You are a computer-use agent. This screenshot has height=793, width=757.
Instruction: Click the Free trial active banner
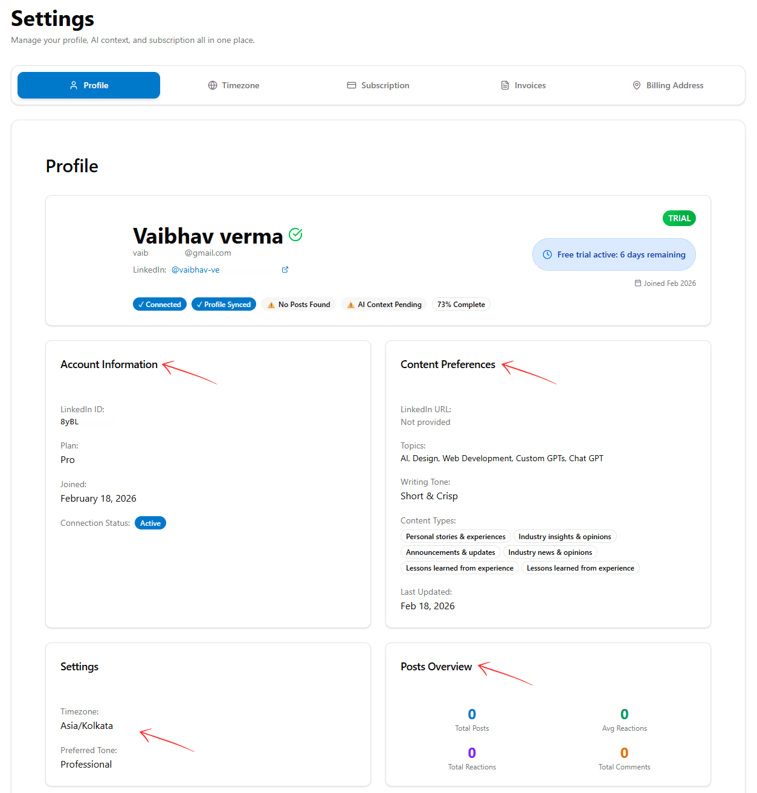613,254
